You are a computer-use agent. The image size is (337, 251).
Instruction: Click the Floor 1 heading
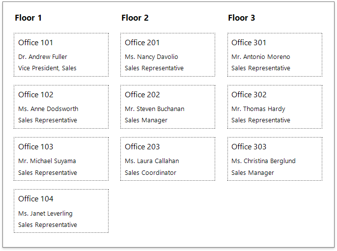(28, 18)
